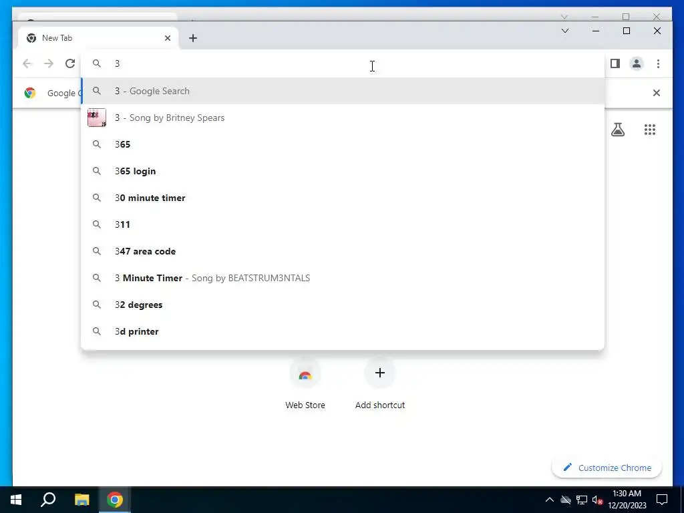
Task: Choose '3 - Song by Britney Spears' suggestion
Action: click(343, 118)
